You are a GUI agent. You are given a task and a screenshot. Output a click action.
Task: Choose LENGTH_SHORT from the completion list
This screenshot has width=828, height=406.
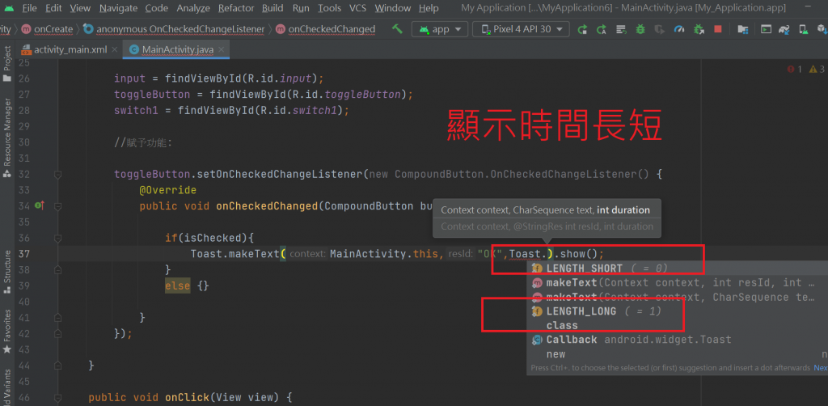[x=678, y=269]
